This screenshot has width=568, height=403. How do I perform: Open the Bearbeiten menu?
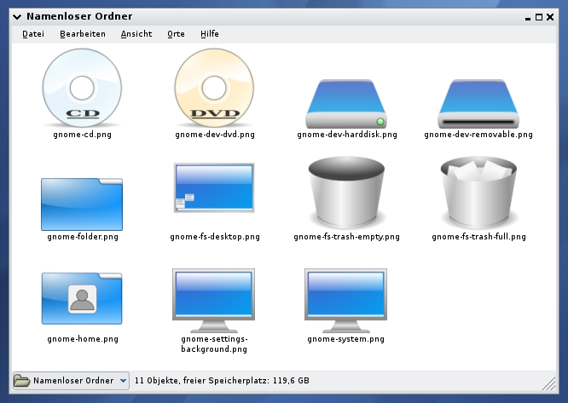tap(83, 34)
